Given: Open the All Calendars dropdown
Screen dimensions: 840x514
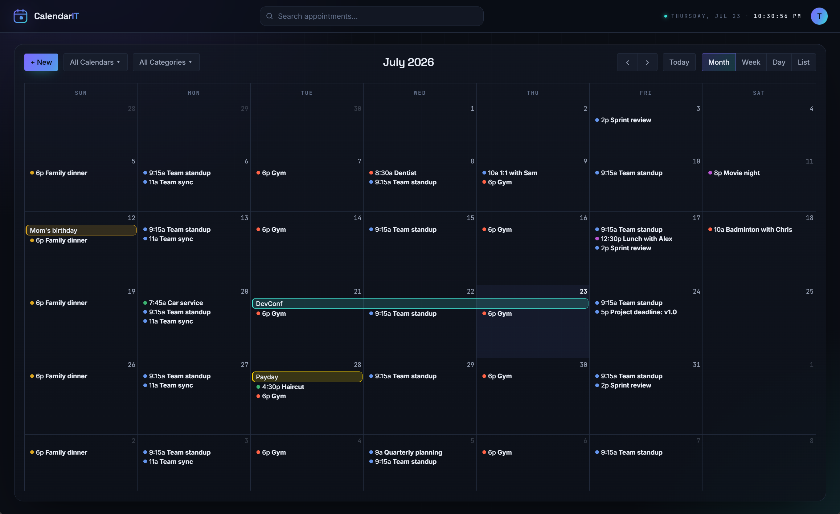Looking at the screenshot, I should [x=96, y=62].
